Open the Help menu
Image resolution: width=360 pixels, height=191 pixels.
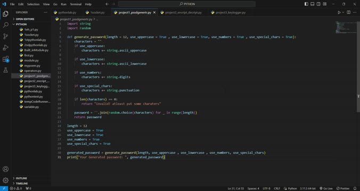pyautogui.click(x=88, y=4)
